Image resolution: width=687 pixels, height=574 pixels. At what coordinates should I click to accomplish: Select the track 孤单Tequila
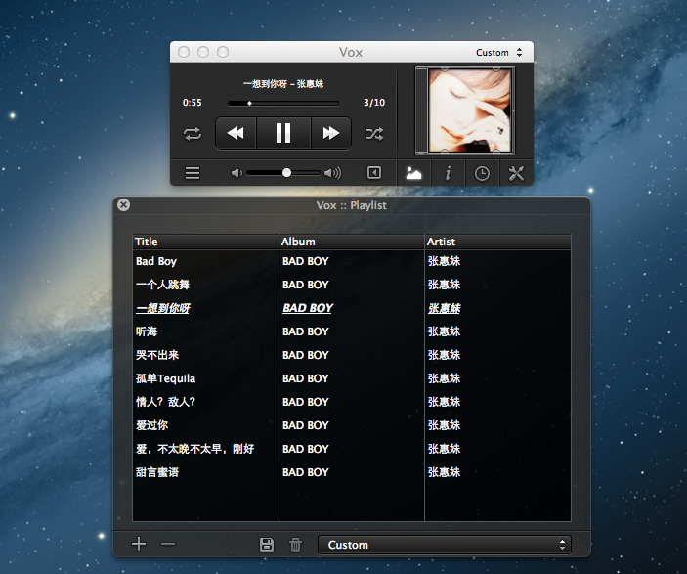165,378
